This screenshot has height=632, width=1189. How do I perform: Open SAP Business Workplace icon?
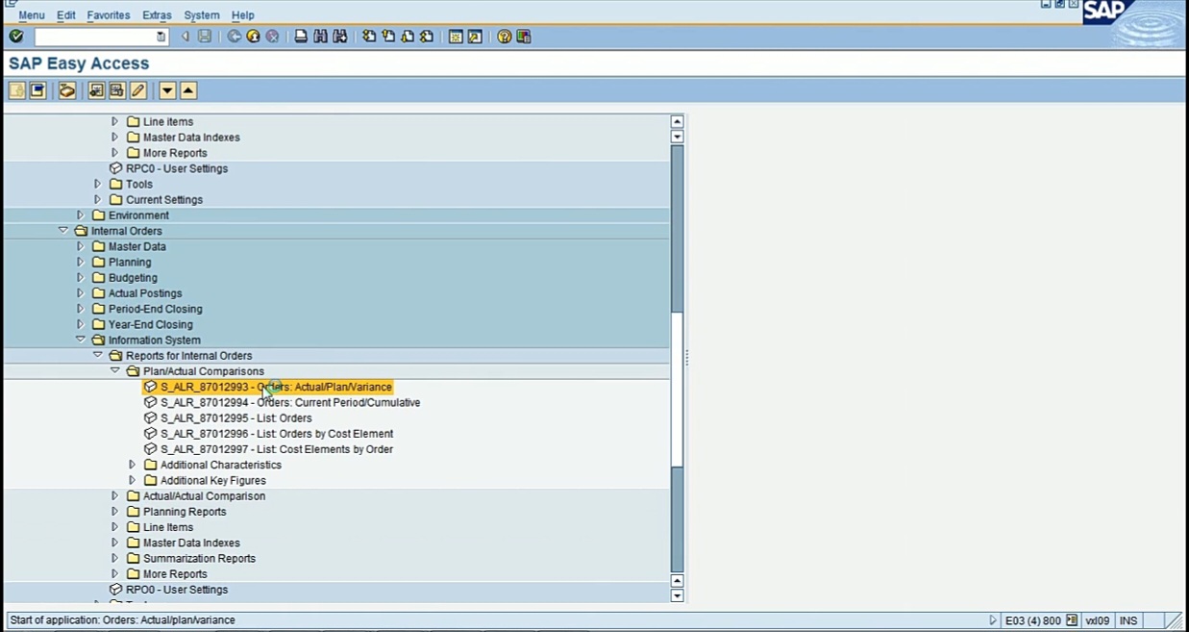pyautogui.click(x=66, y=90)
